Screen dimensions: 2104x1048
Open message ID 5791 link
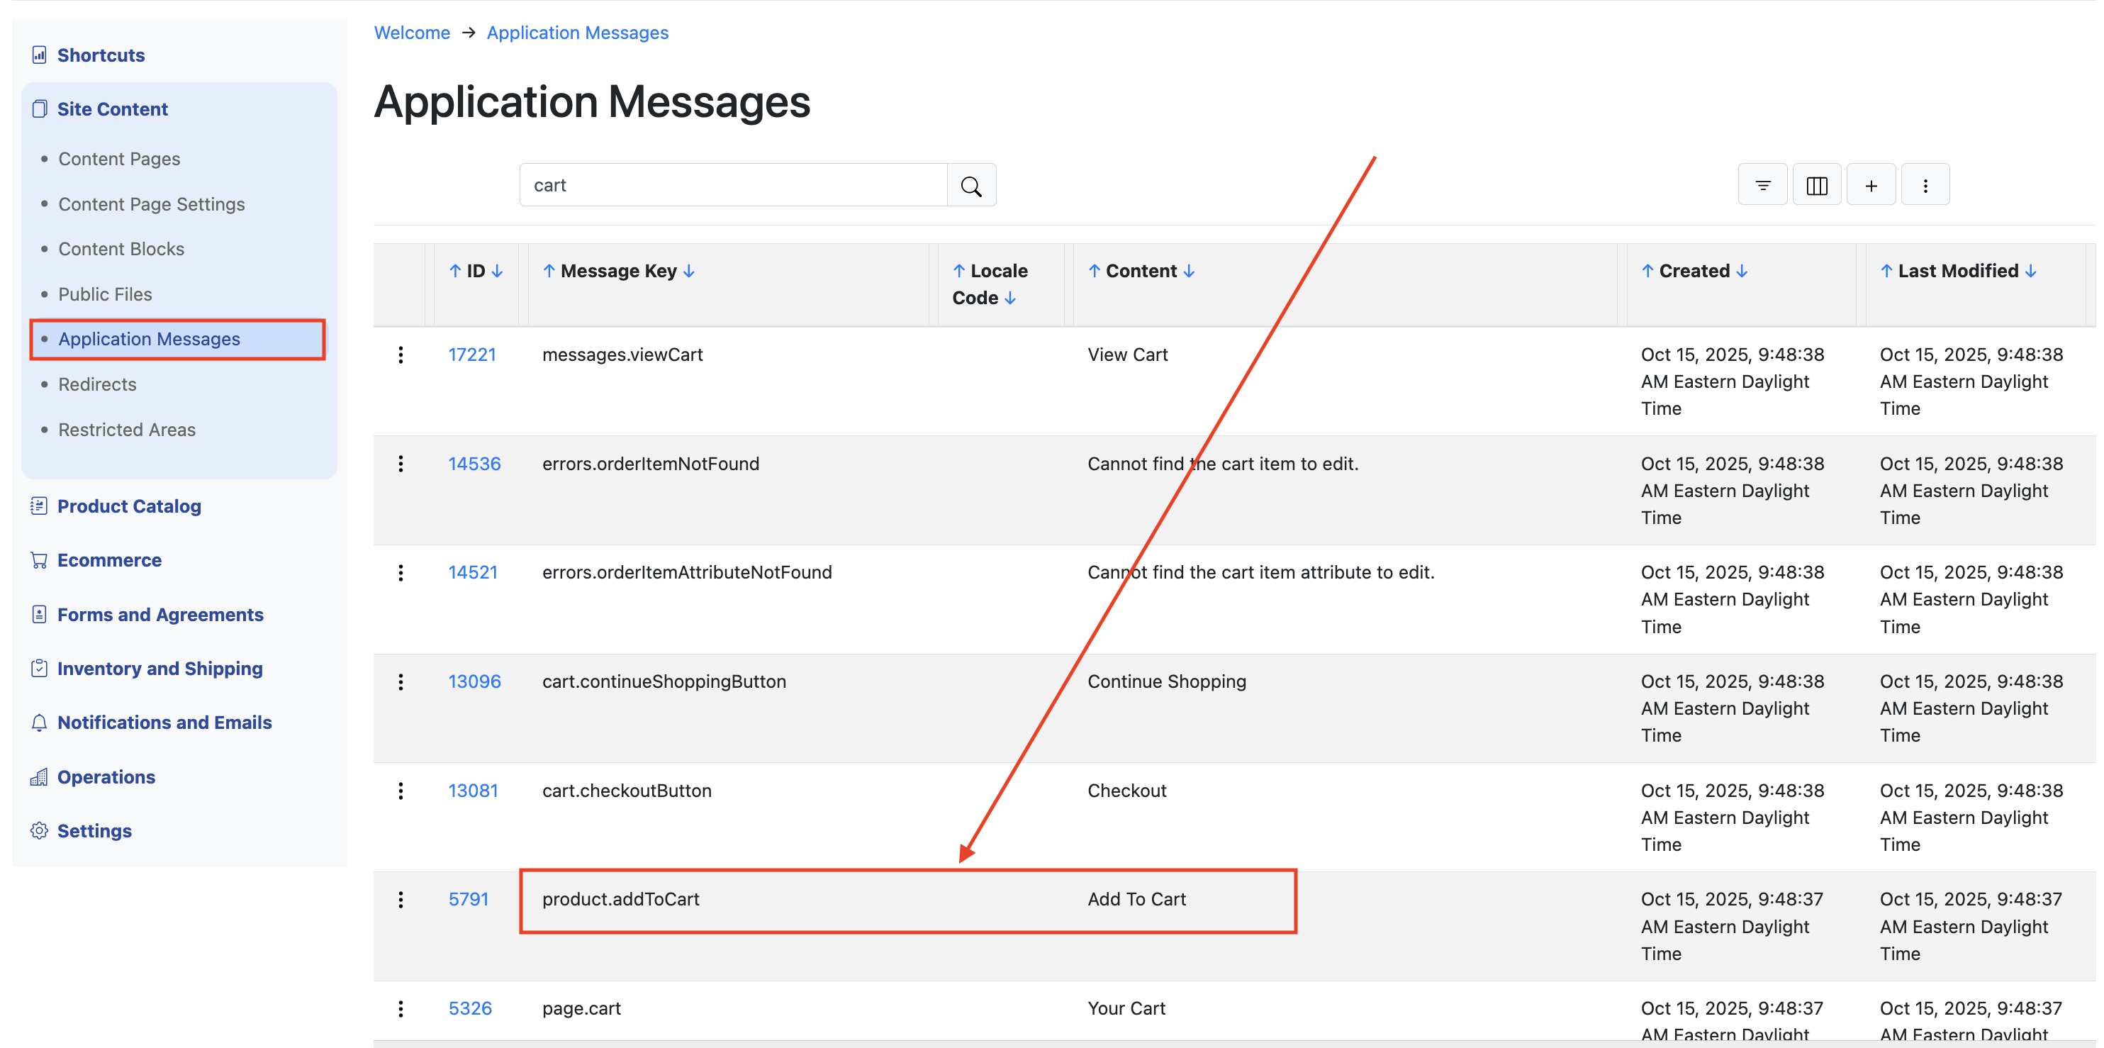coord(468,898)
